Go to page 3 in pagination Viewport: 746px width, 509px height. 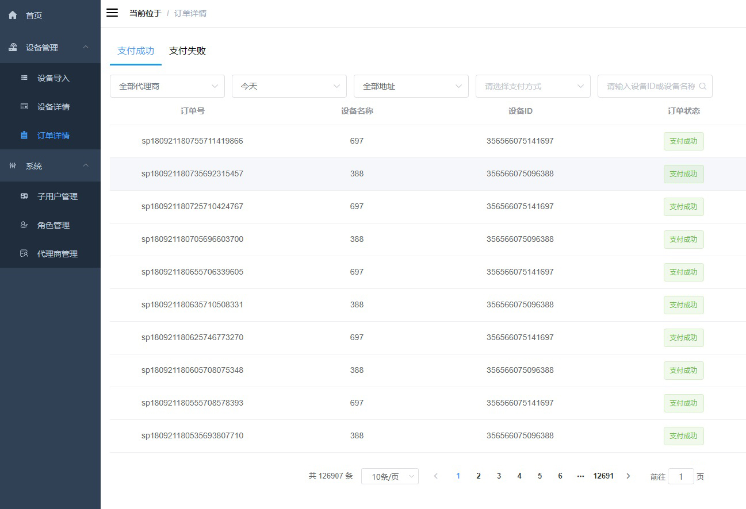[x=499, y=476]
